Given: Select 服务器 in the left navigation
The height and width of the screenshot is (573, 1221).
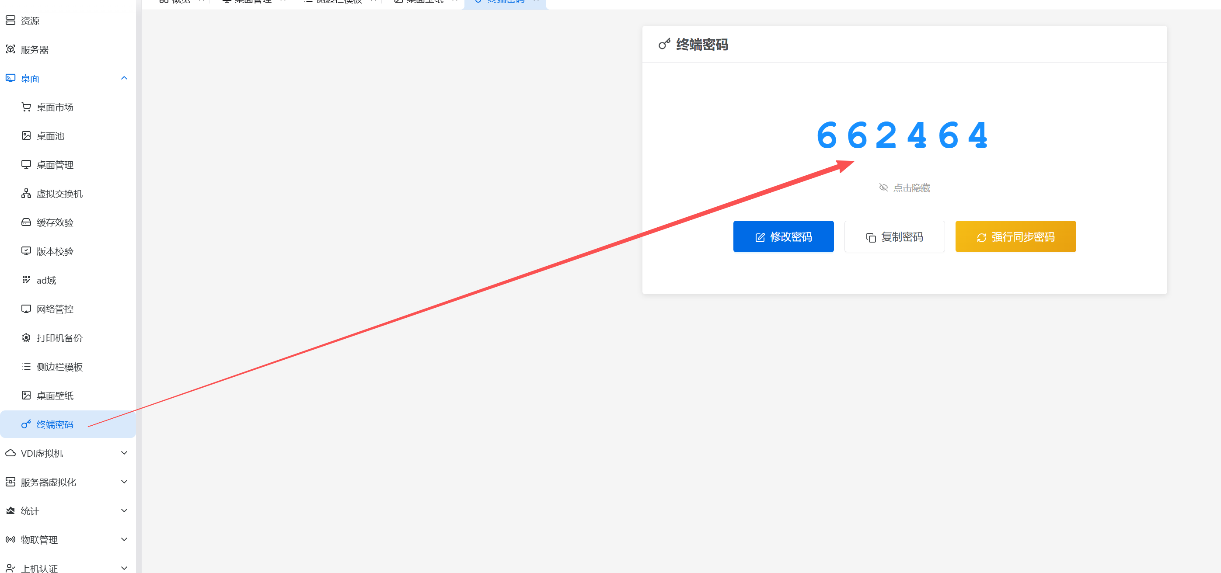Looking at the screenshot, I should [34, 49].
